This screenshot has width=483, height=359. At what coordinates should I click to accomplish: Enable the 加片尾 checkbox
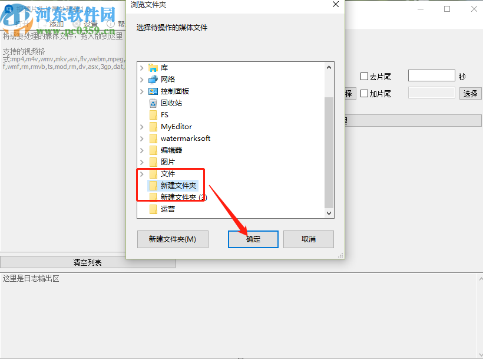coord(364,93)
